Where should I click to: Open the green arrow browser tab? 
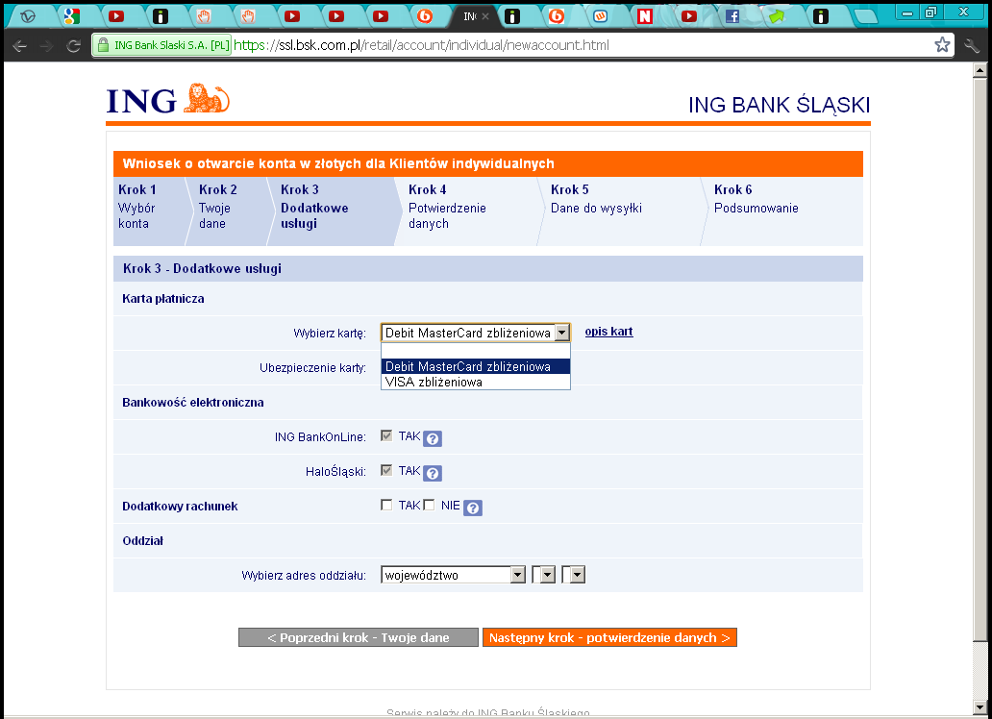[777, 16]
